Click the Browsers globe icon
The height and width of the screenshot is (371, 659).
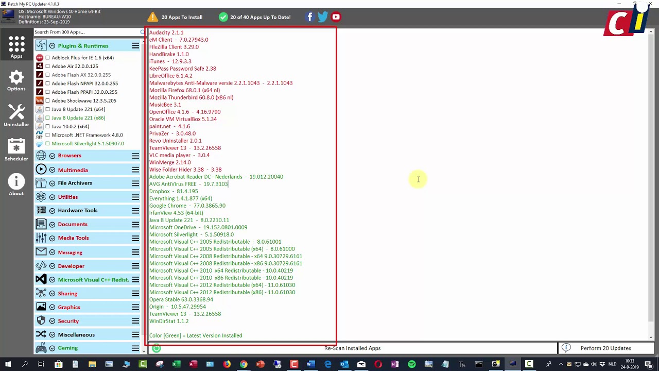(x=41, y=156)
